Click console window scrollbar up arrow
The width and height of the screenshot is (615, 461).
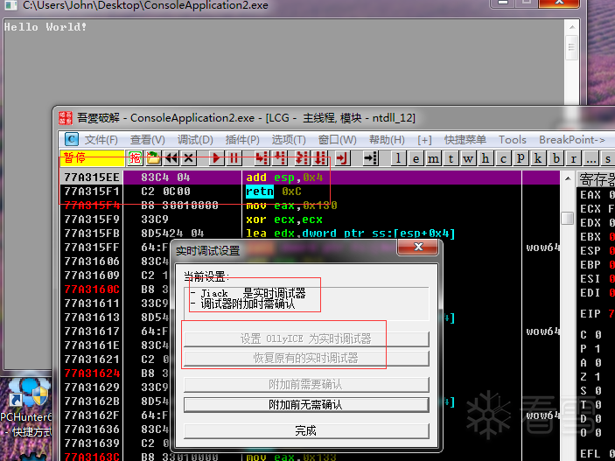click(x=572, y=27)
